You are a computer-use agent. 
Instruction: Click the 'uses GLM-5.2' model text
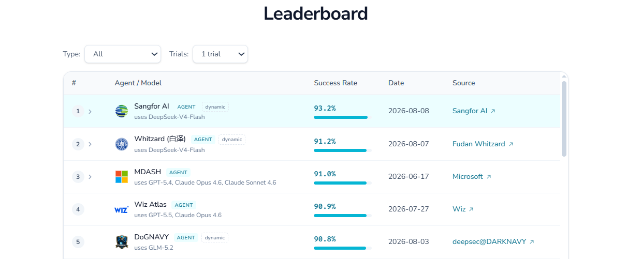154,248
